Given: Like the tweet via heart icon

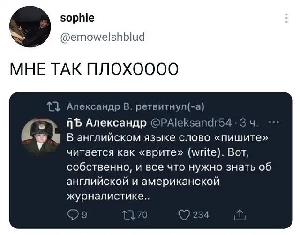Looking at the screenshot, I should [184, 215].
